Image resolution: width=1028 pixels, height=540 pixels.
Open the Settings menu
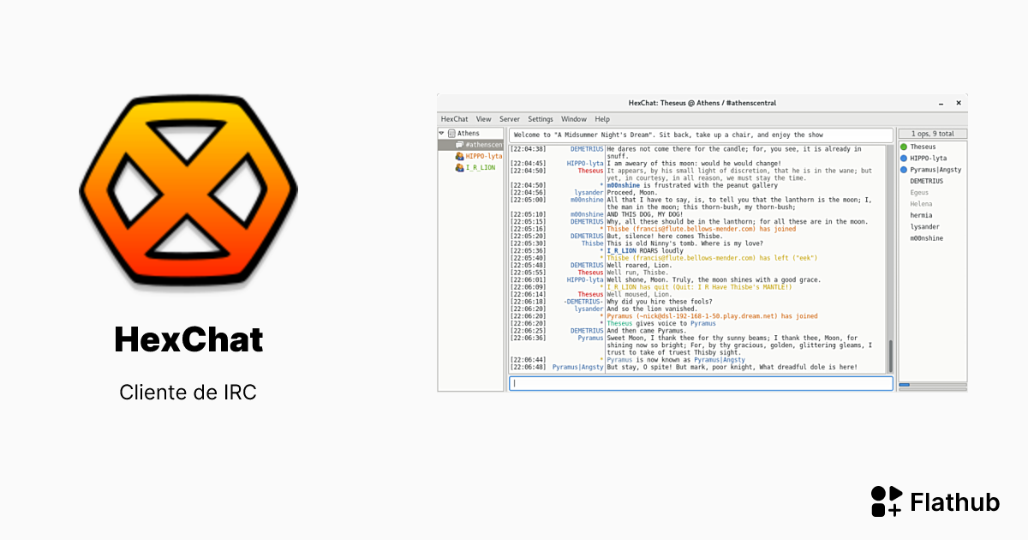click(541, 119)
